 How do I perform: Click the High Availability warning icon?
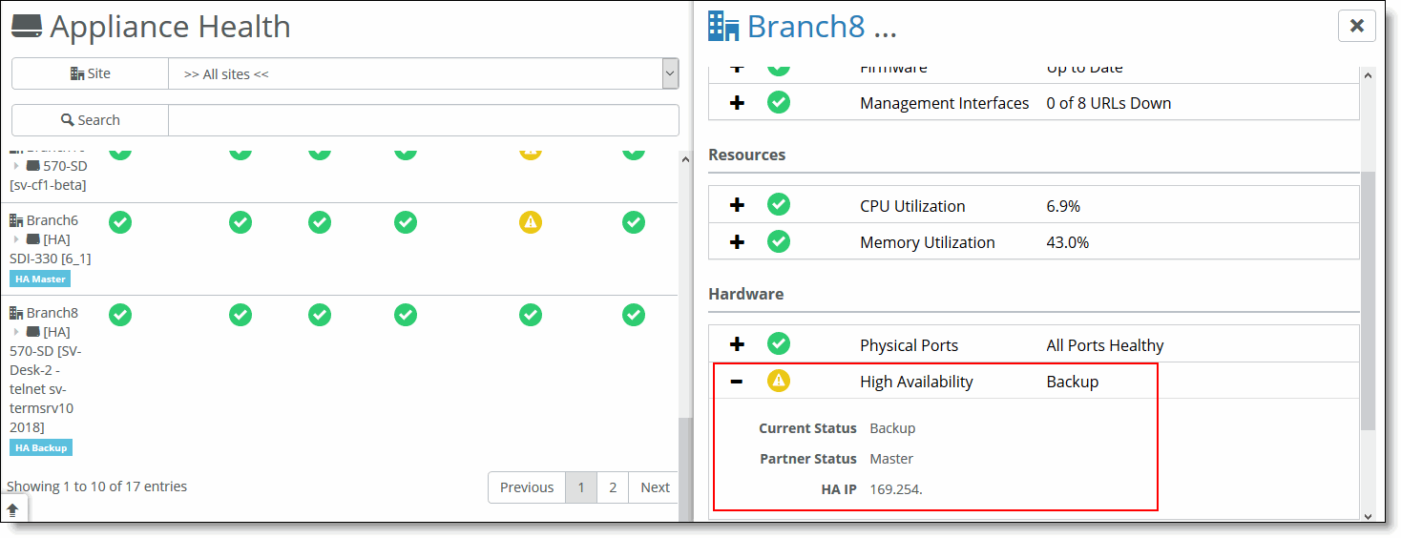point(779,381)
